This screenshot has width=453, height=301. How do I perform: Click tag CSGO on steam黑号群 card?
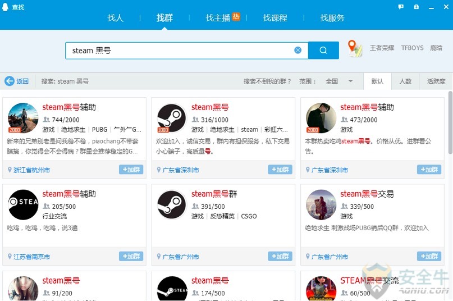[249, 216]
